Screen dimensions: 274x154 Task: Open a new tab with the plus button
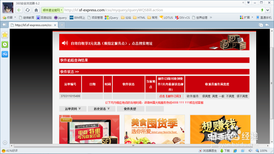62,25
